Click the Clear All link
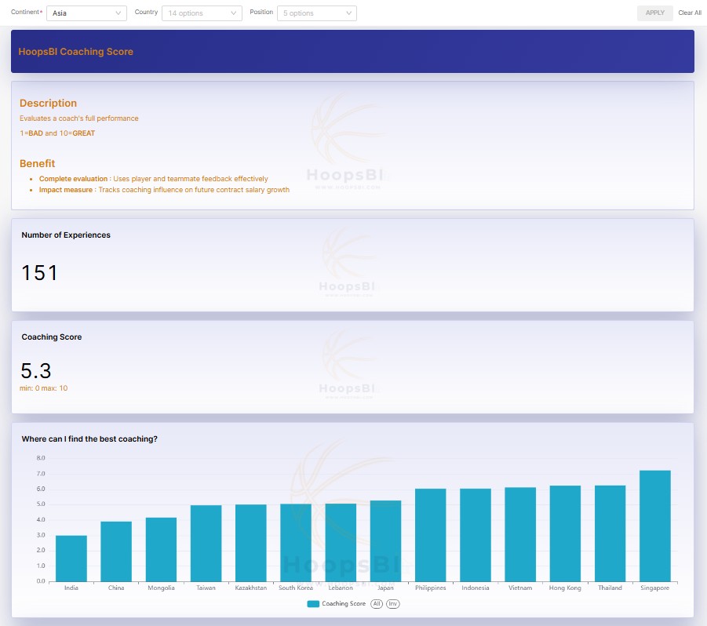 (x=690, y=13)
